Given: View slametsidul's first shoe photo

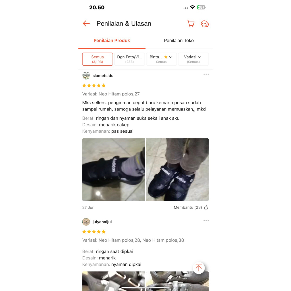Looking at the screenshot, I should [114, 169].
